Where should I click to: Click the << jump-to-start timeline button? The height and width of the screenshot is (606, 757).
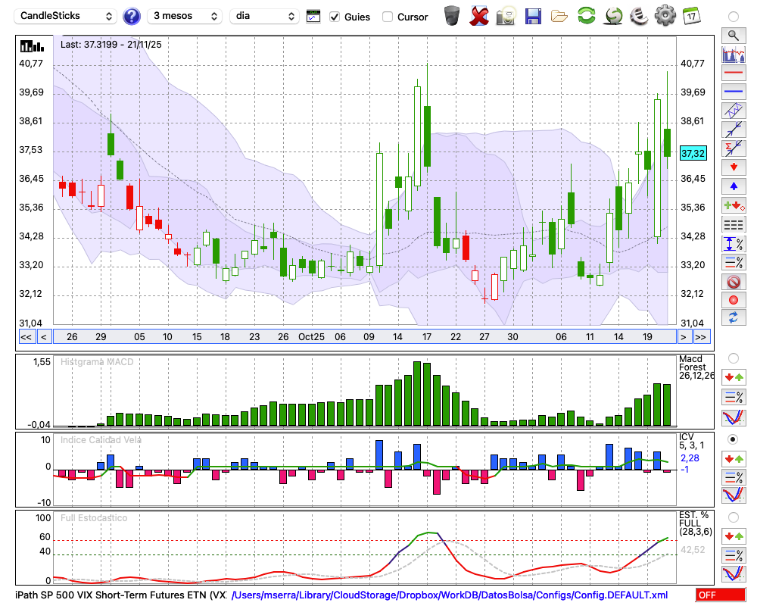(26, 337)
